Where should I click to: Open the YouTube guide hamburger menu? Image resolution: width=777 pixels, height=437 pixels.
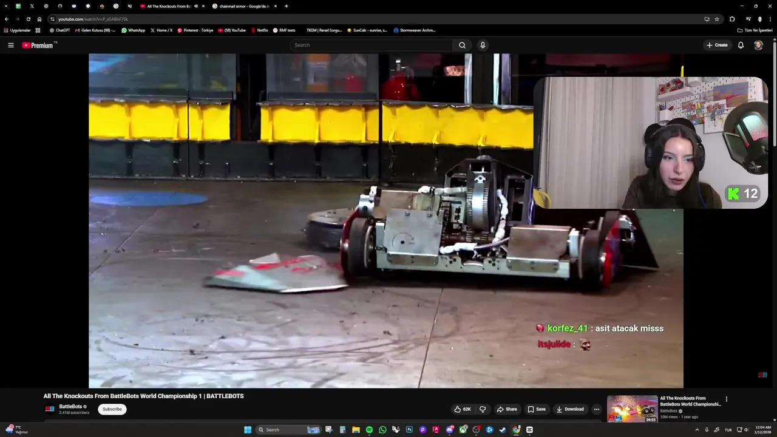(10, 45)
